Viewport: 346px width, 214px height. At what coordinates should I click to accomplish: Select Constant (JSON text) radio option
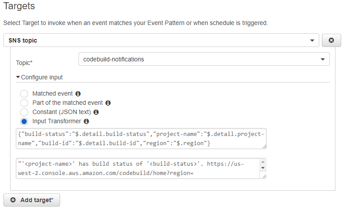(x=24, y=112)
